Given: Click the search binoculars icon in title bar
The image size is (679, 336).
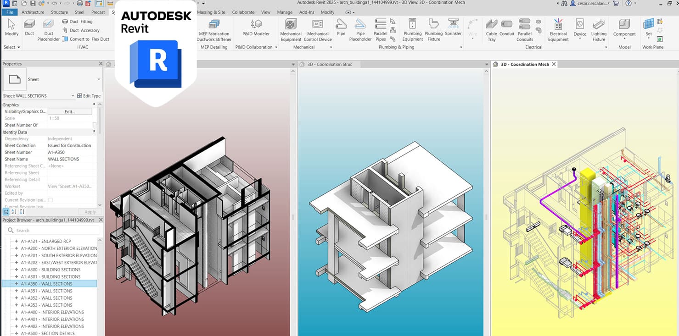Looking at the screenshot, I should tap(564, 3).
